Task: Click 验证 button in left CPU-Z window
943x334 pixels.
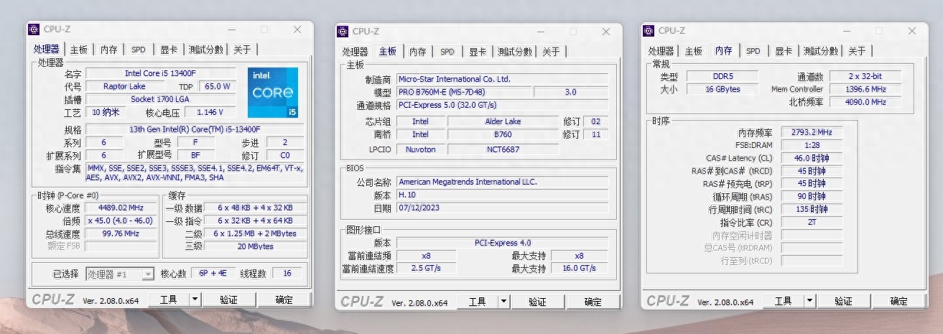Action: pos(228,300)
